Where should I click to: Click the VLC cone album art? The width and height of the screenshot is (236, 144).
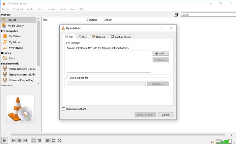click(x=20, y=109)
